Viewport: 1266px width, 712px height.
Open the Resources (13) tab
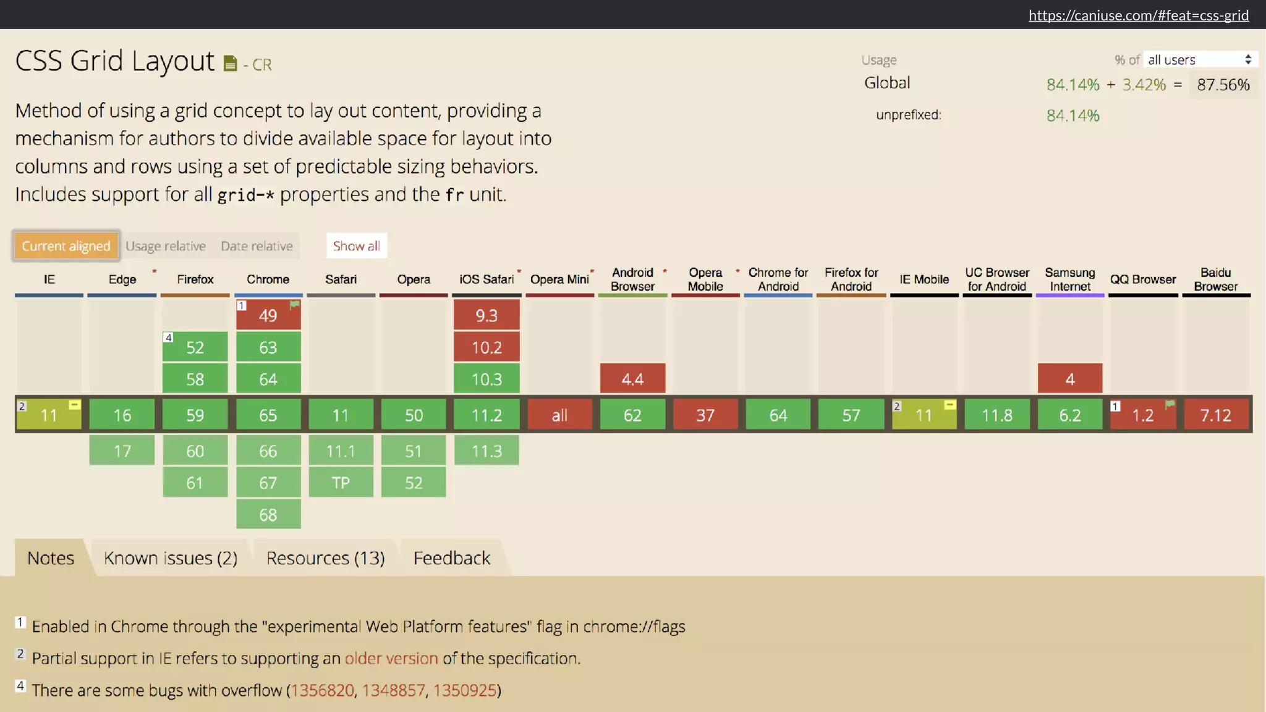pos(326,558)
